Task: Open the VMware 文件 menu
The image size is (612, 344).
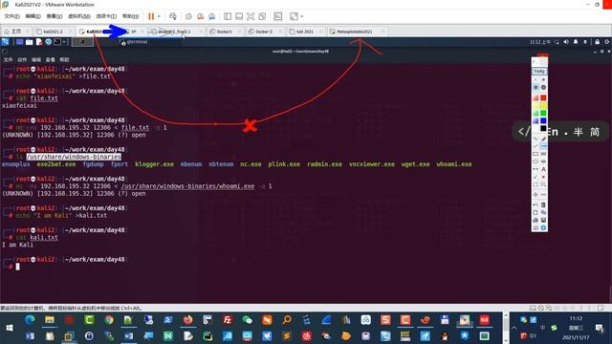Action: tap(11, 16)
